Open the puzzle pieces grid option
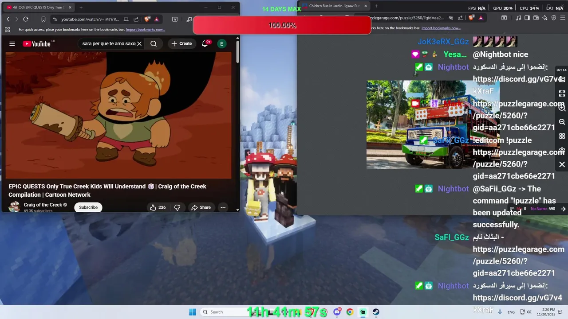This screenshot has height=319, width=568. (562, 136)
